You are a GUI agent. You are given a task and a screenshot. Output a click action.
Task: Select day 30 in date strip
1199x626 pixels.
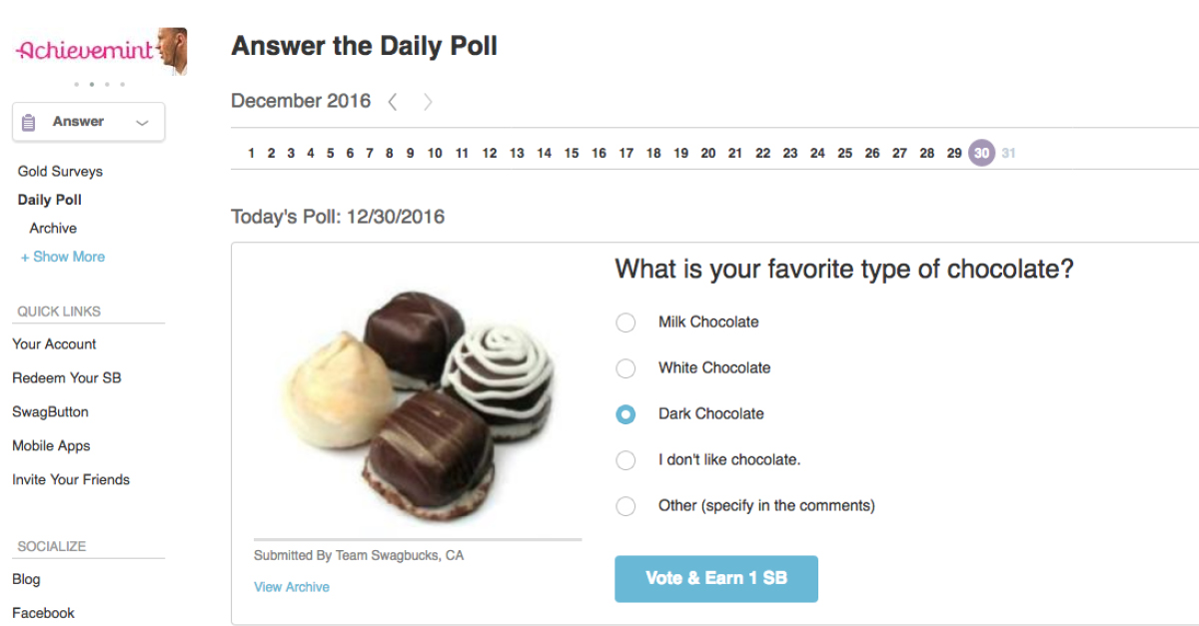(x=982, y=153)
